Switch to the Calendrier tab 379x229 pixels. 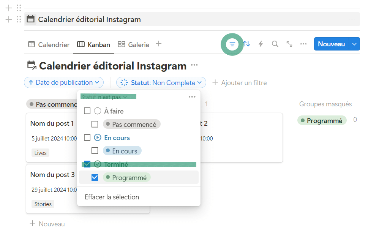49,45
